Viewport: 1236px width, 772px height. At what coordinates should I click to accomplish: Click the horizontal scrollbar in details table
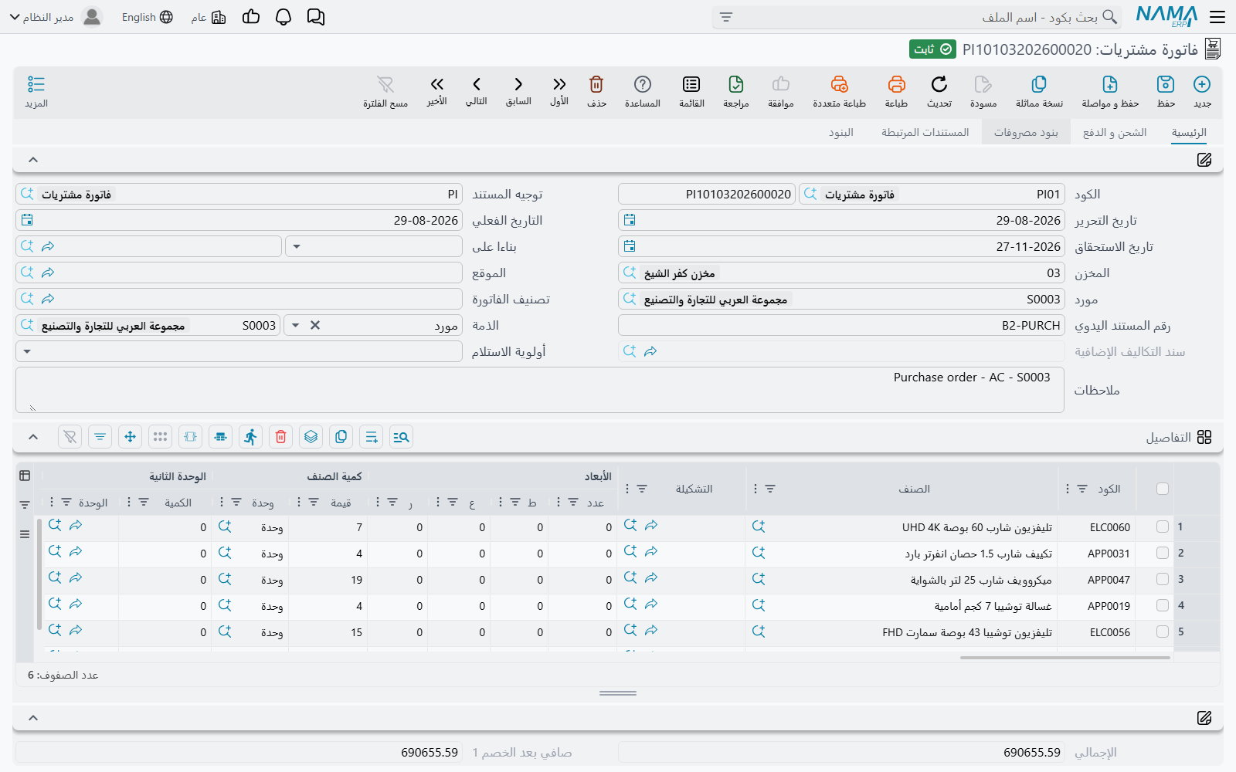tap(1065, 658)
